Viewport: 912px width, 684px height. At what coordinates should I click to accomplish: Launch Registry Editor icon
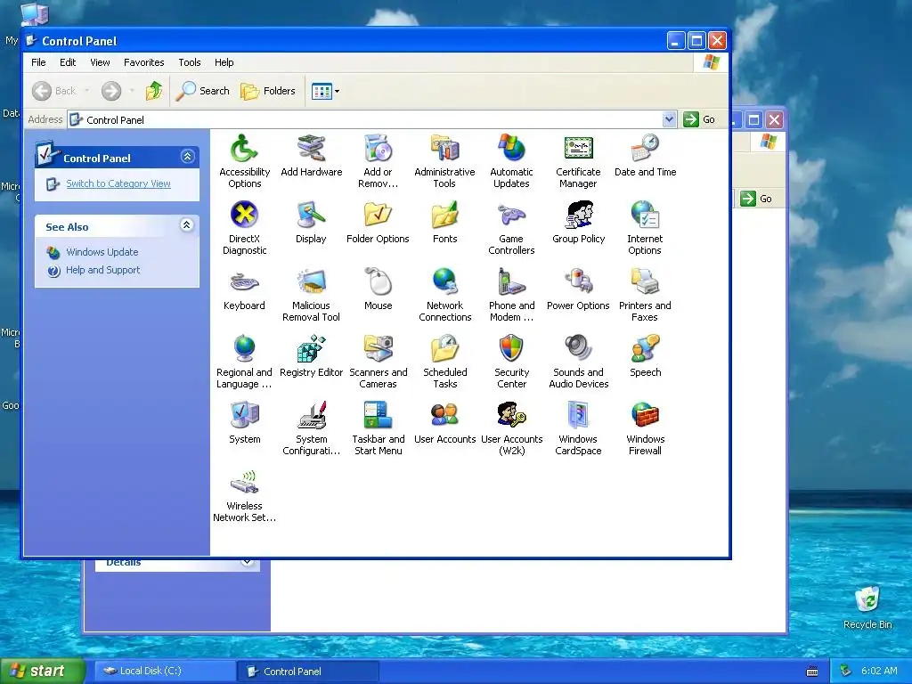pos(311,349)
